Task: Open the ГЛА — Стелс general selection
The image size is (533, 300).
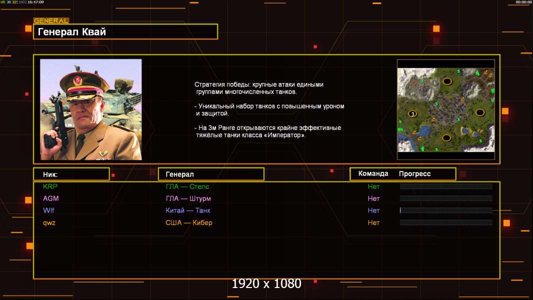Action: [x=187, y=186]
